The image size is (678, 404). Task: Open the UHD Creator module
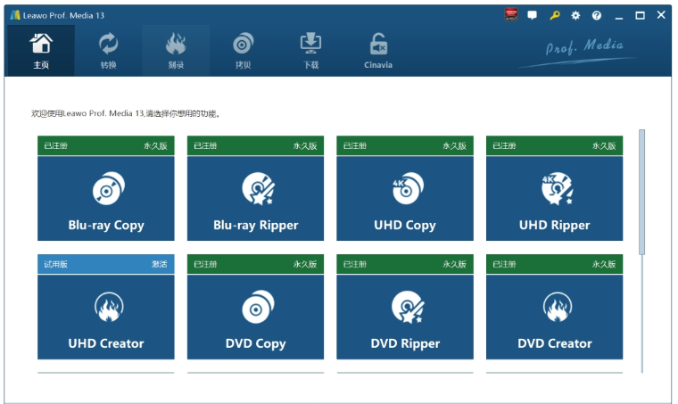[x=106, y=316]
